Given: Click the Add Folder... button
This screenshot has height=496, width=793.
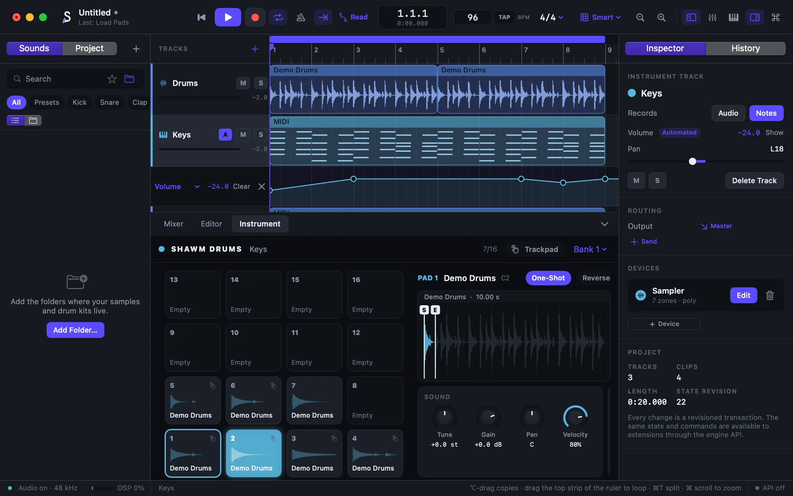Looking at the screenshot, I should coord(75,330).
